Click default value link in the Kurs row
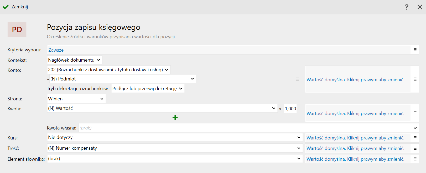Viewport: 426px width, 173px height. 355,138
